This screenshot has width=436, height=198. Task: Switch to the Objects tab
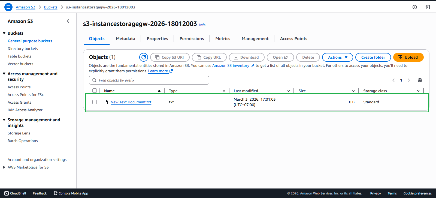[97, 39]
